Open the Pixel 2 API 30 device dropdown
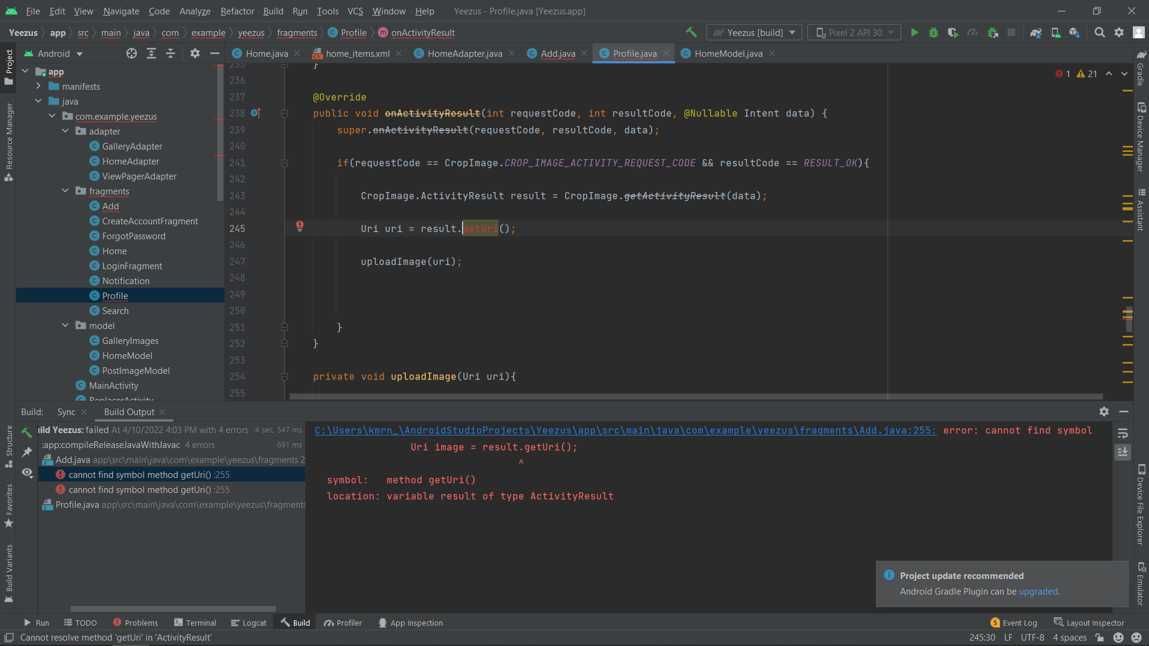The image size is (1149, 646). pos(854,32)
